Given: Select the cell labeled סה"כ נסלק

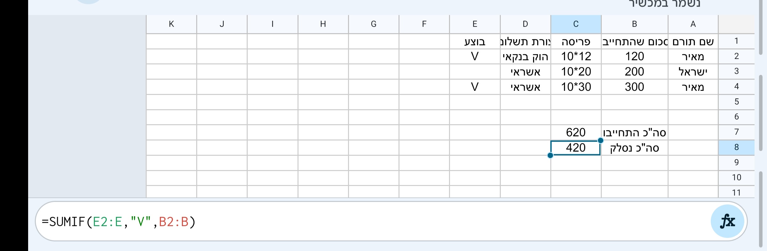Looking at the screenshot, I should pyautogui.click(x=634, y=147).
